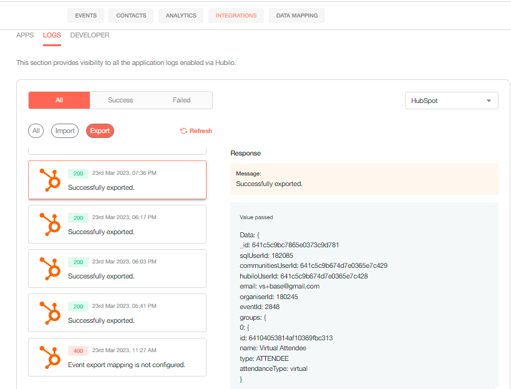Screen dimensions: 511x389
Task: Click the eventId: 2848 line
Action: 260,307
